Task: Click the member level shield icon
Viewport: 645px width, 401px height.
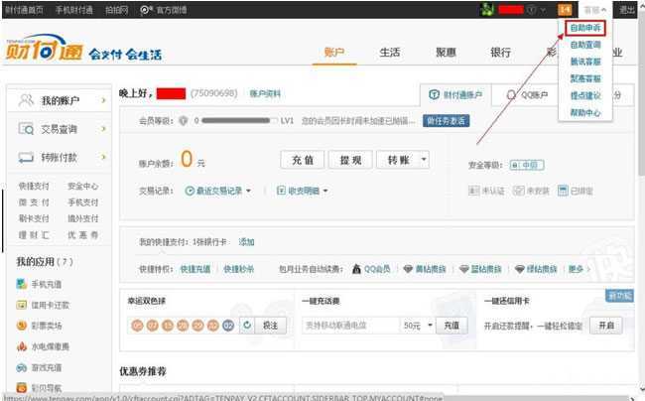Action: click(183, 120)
